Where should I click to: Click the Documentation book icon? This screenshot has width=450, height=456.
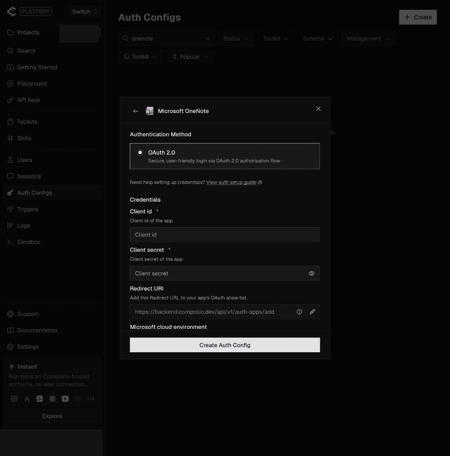[10, 331]
